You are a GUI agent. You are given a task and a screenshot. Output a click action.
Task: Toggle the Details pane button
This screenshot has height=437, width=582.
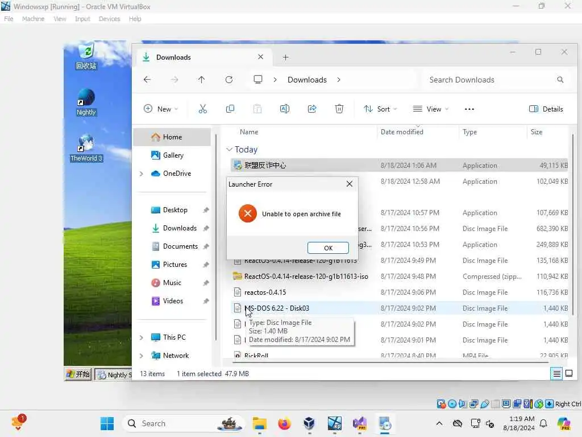tap(546, 109)
